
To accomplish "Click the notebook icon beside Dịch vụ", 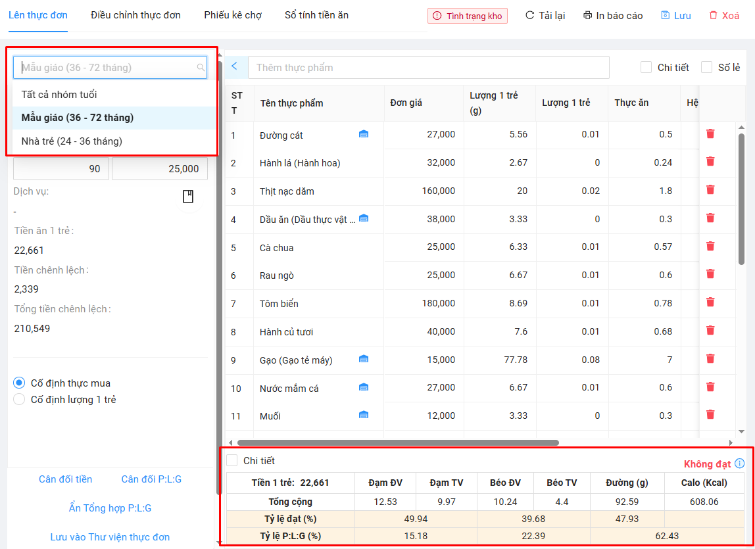I will pos(188,197).
